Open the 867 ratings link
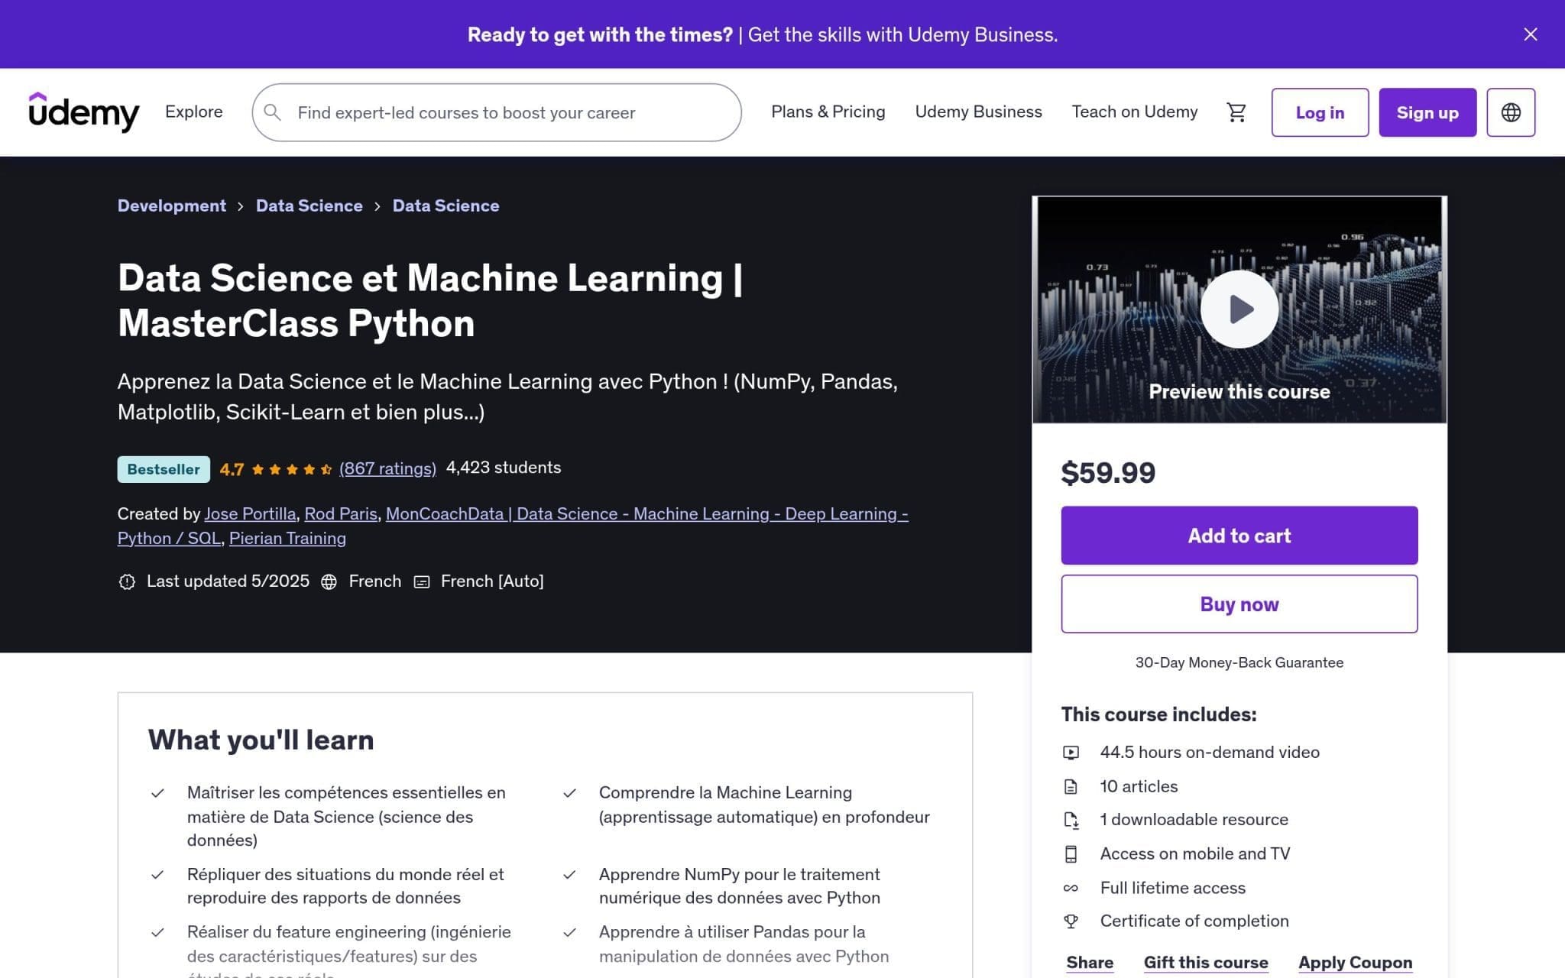The image size is (1565, 978). pyautogui.click(x=387, y=468)
